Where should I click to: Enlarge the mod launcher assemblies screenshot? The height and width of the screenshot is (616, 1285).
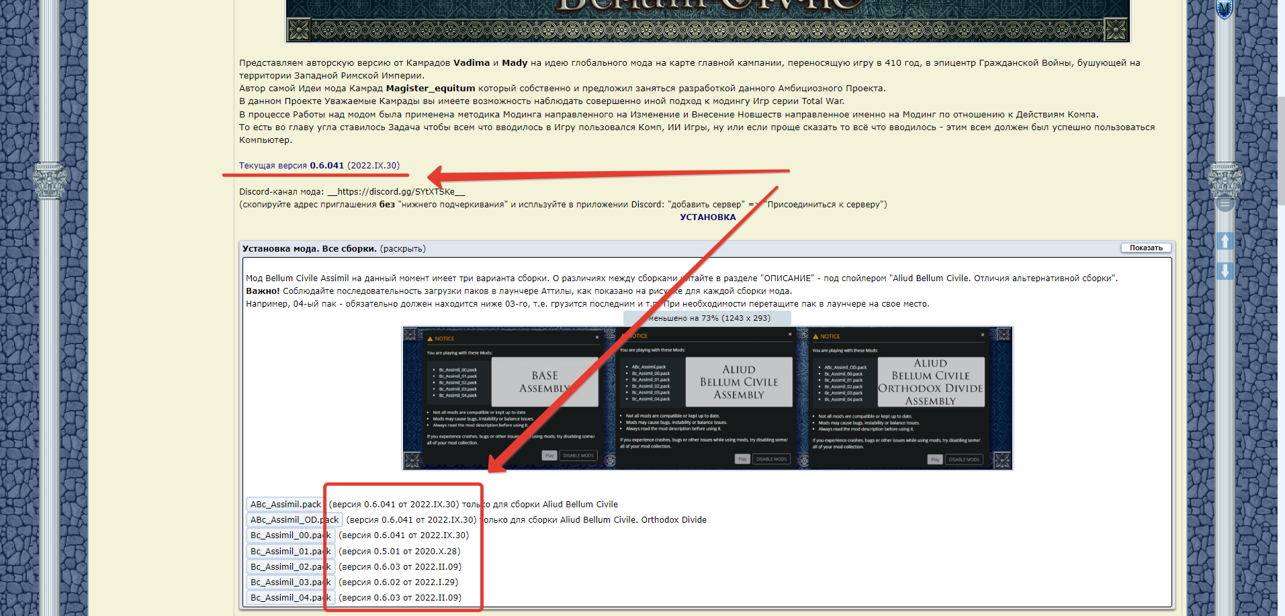coord(707,399)
